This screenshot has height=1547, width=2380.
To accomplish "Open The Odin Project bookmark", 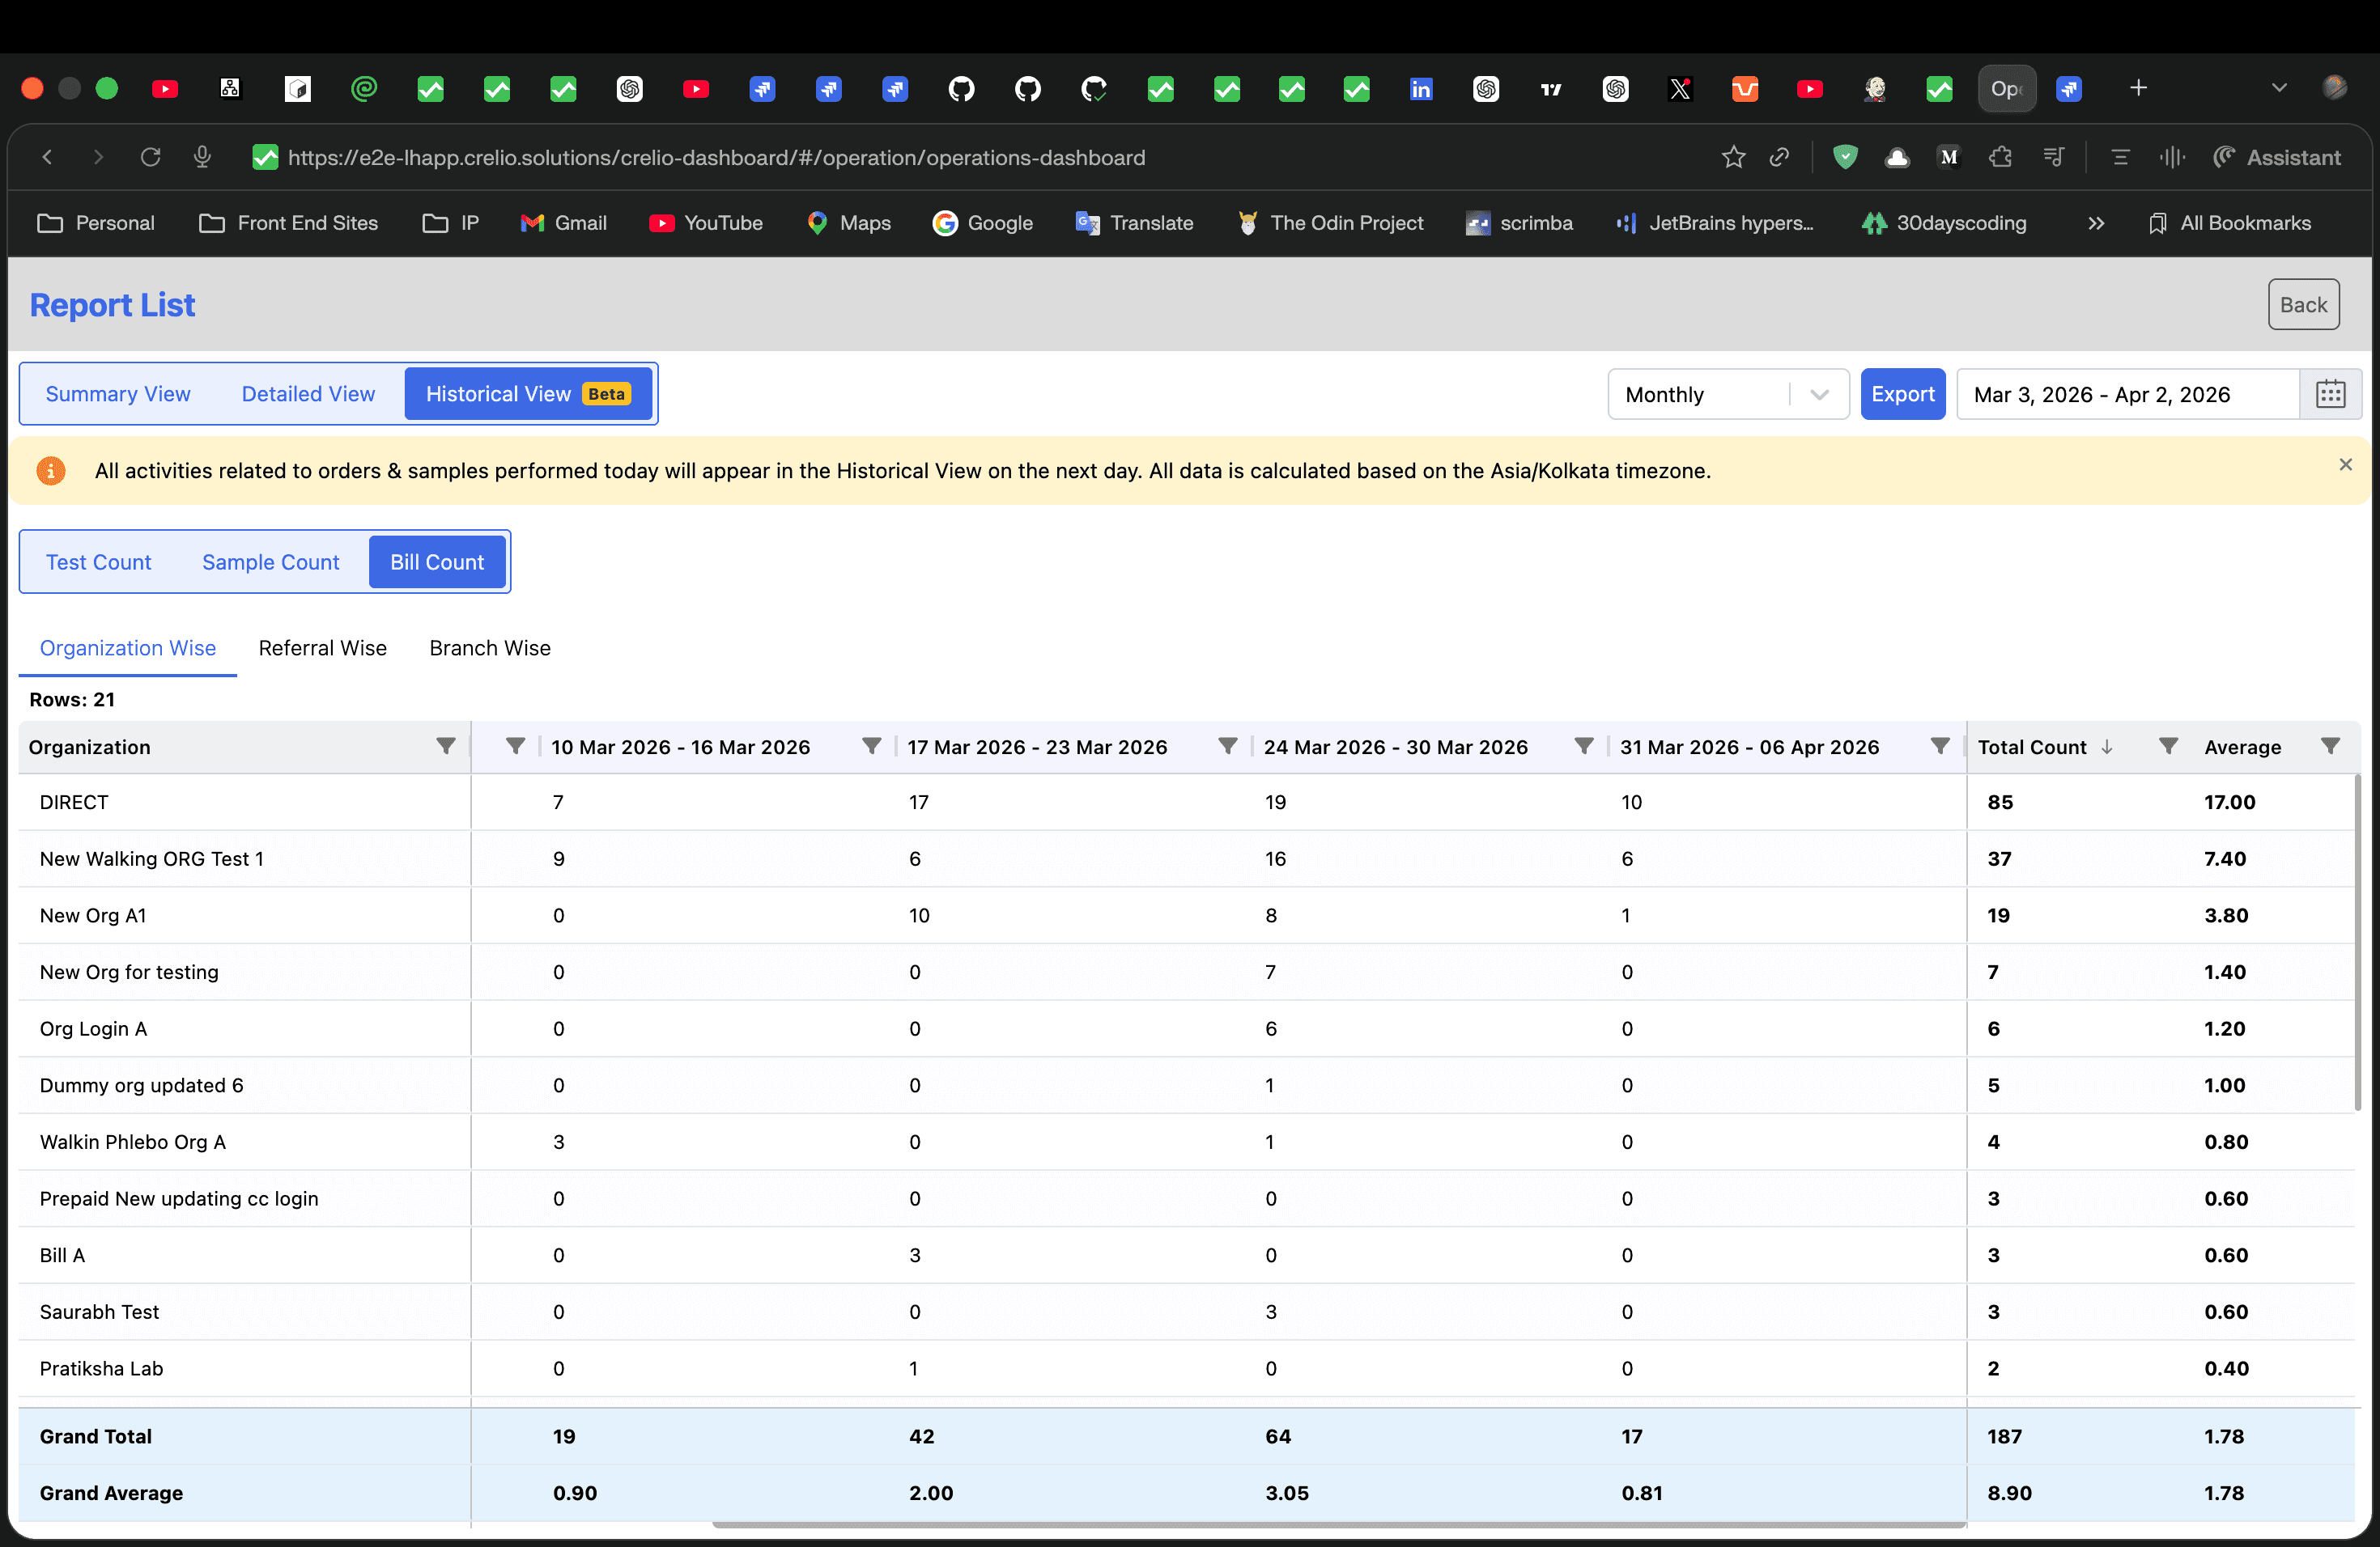I will coord(1330,223).
